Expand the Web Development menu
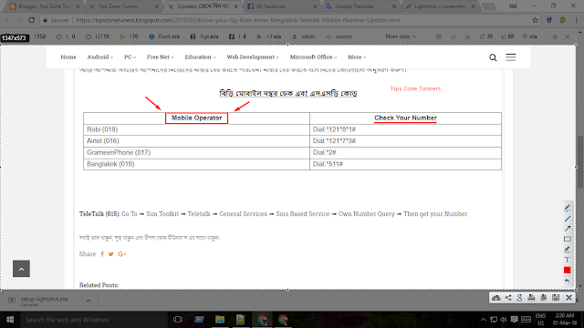Screen dimensions: 584x328 [253, 56]
